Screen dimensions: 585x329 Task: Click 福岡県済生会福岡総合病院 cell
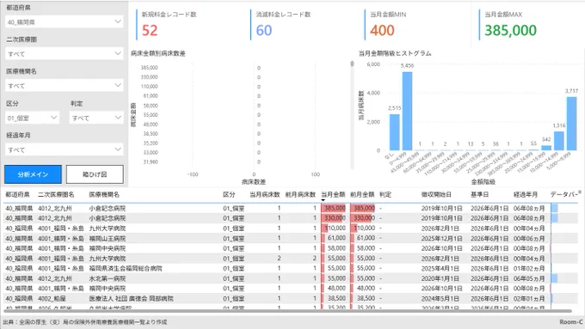126,268
